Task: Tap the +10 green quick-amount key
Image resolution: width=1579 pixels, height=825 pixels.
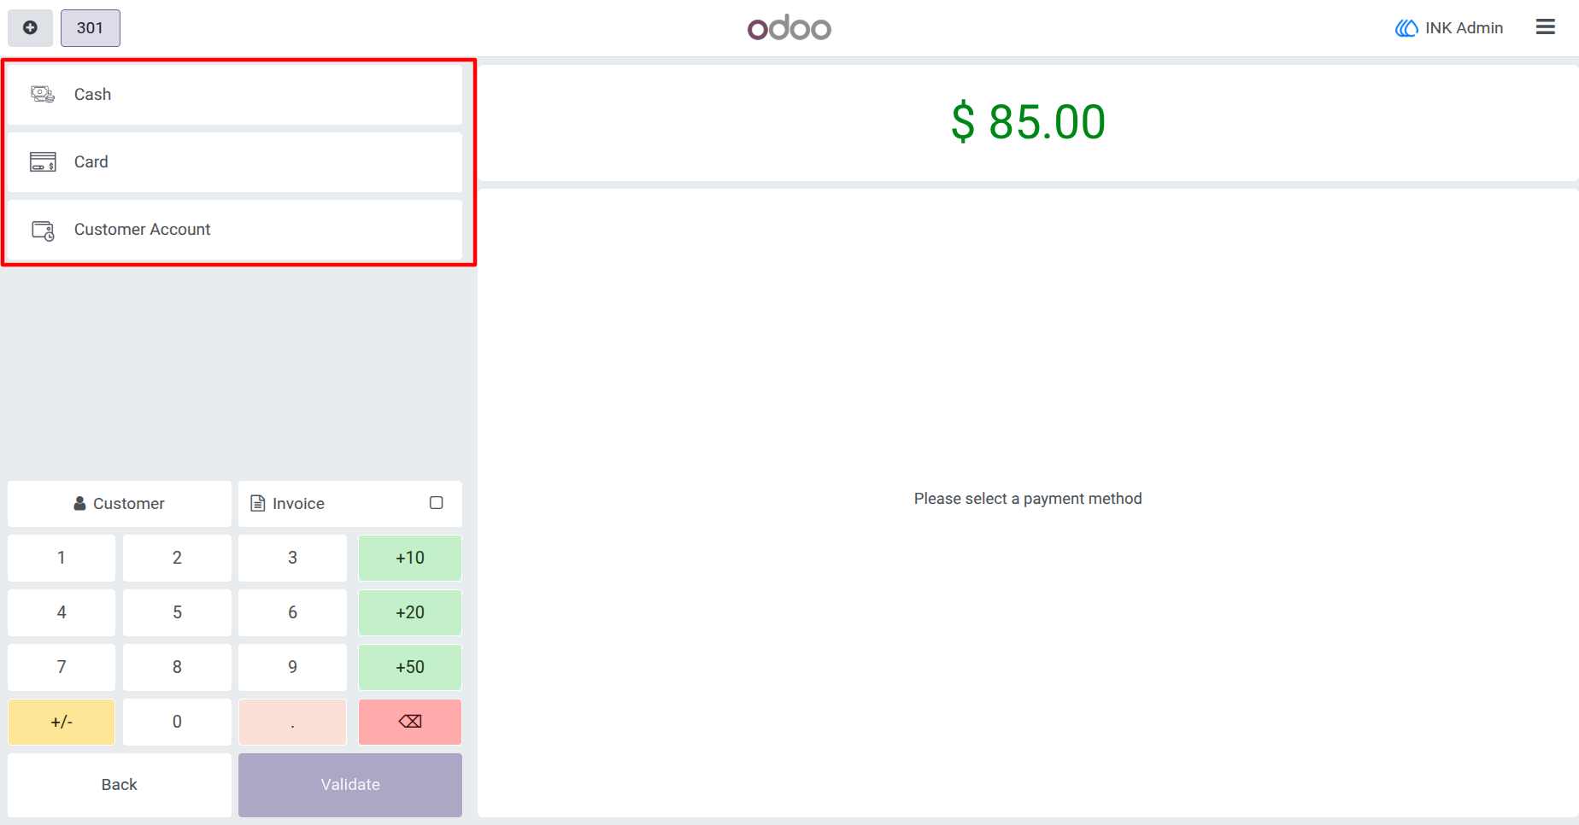Action: coord(410,558)
